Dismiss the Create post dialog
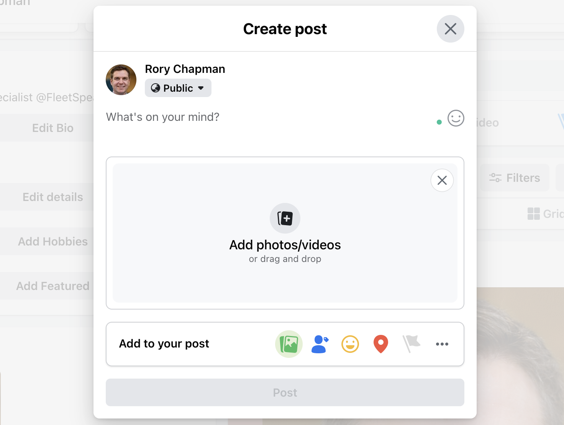Viewport: 564px width, 425px height. (450, 29)
